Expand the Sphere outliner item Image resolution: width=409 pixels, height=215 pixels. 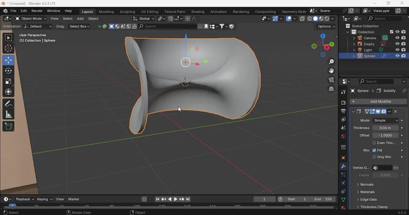point(354,56)
